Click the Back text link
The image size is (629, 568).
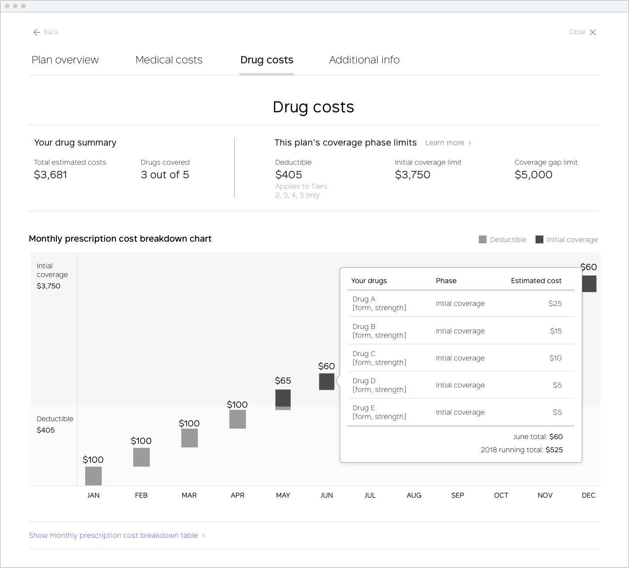click(x=51, y=32)
